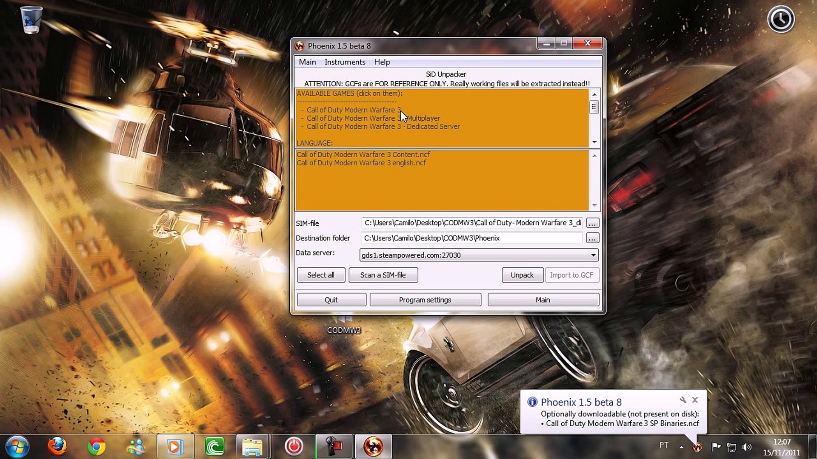Click the PT language indicator
Image resolution: width=817 pixels, height=459 pixels.
tap(664, 445)
